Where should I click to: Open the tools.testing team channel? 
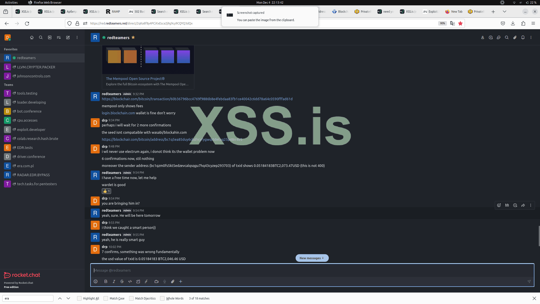(27, 93)
